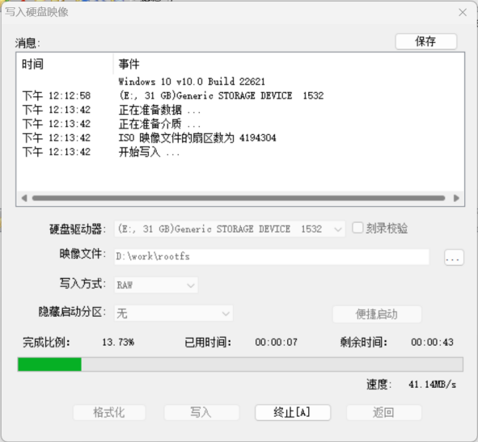The height and width of the screenshot is (442, 478).
Task: Click the 终止[A] button to abort writing
Action: click(293, 412)
